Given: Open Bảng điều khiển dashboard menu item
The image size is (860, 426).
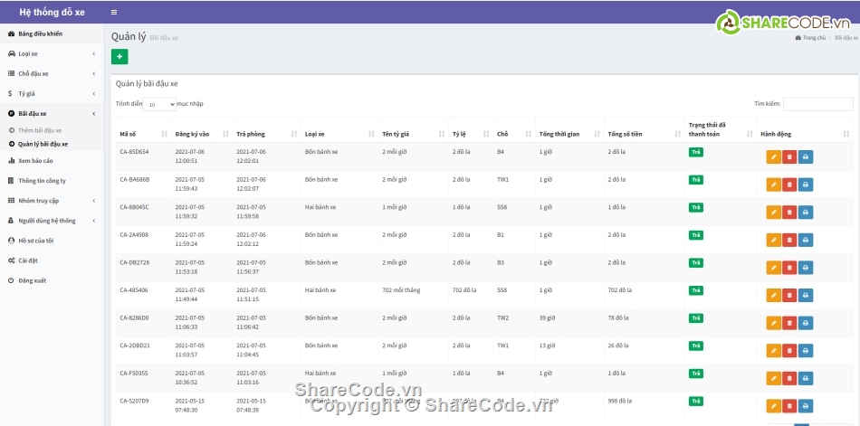Looking at the screenshot, I should [52, 34].
